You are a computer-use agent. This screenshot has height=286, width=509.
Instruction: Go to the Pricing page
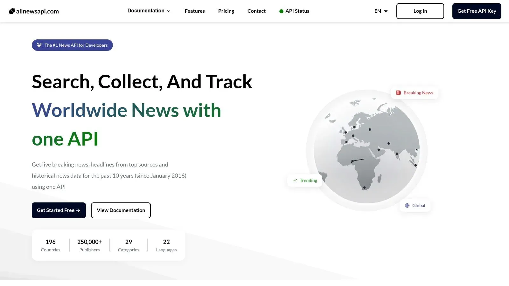point(226,11)
